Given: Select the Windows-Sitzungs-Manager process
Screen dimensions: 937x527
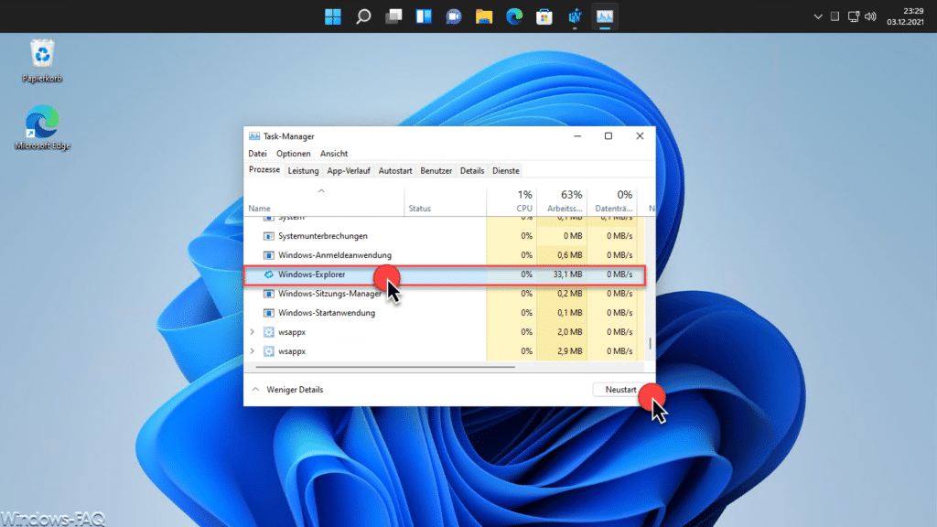Looking at the screenshot, I should click(x=444, y=294).
